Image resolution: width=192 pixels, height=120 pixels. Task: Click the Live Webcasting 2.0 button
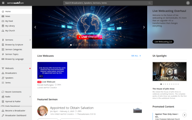click(x=163, y=42)
